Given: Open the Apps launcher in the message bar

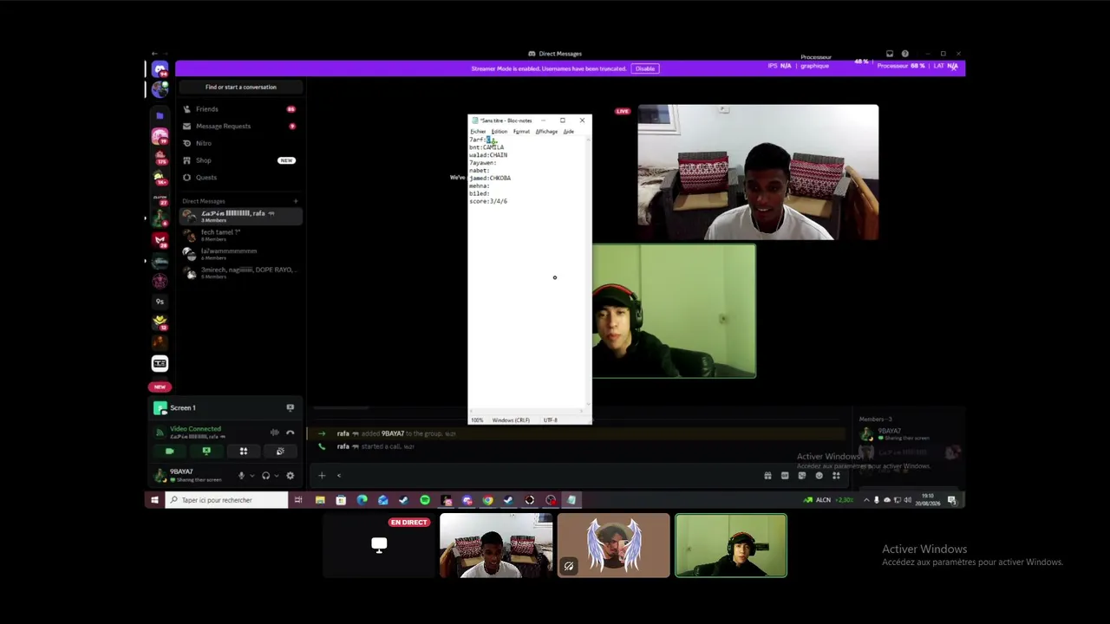Looking at the screenshot, I should click(x=836, y=475).
